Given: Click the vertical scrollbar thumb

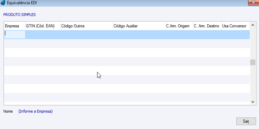Looking at the screenshot, I should pos(253,62).
